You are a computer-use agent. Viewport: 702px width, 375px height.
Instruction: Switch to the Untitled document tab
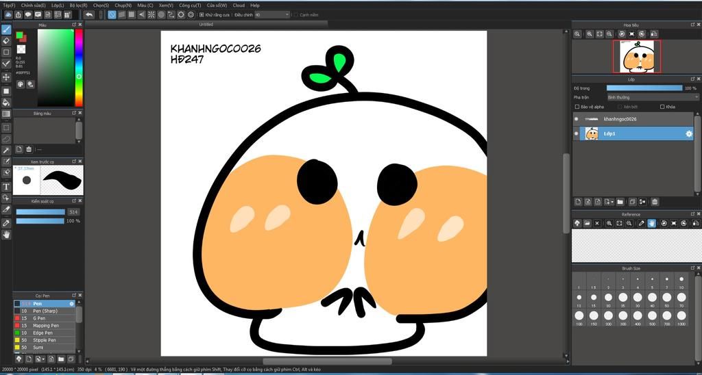click(206, 25)
